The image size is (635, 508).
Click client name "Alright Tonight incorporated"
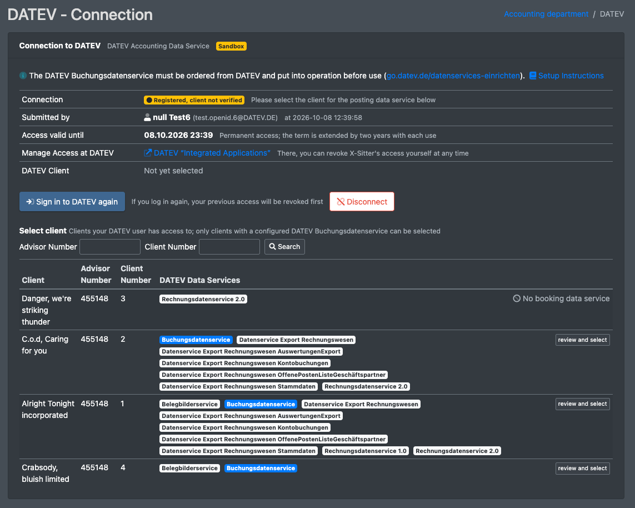pos(48,410)
